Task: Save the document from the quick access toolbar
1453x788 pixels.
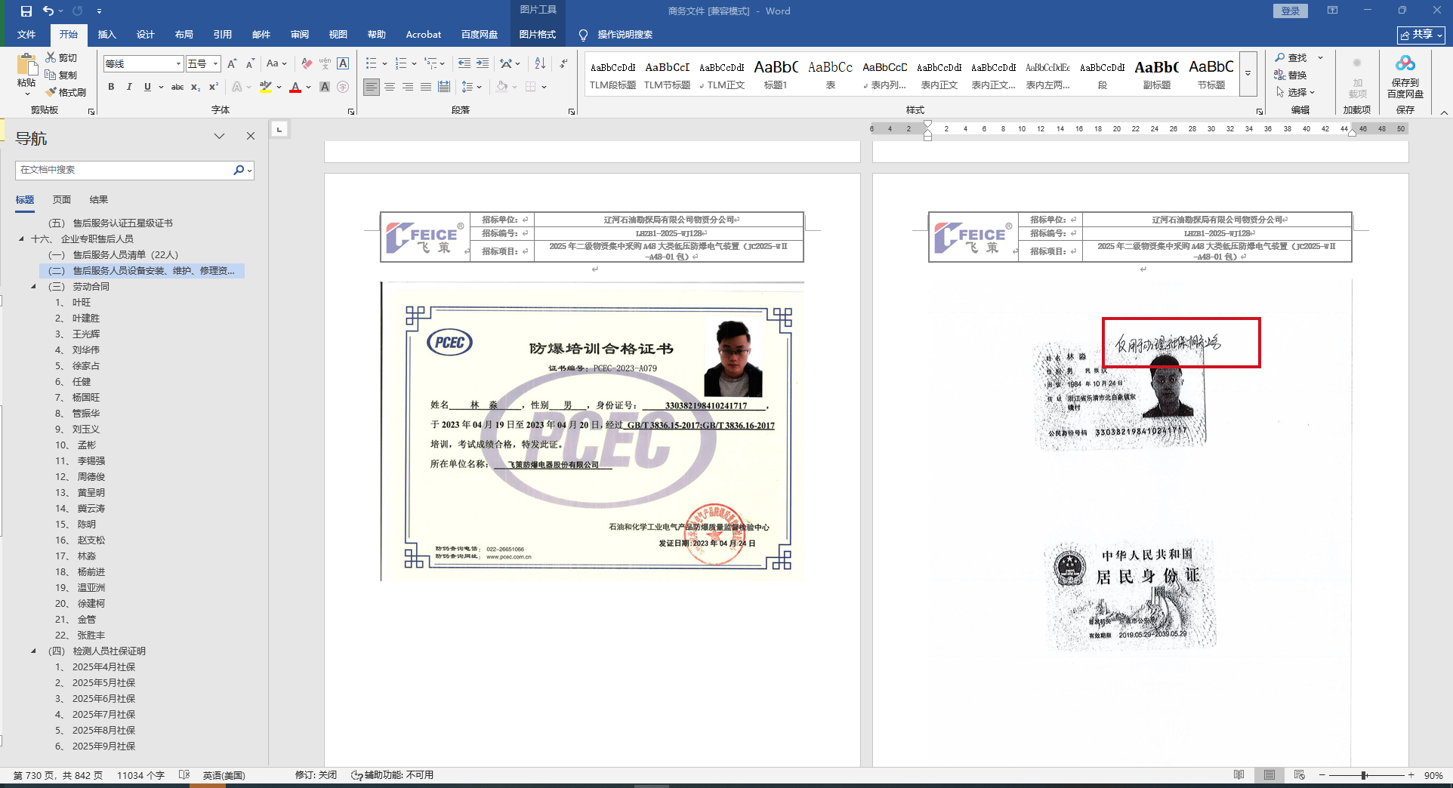Action: (26, 11)
